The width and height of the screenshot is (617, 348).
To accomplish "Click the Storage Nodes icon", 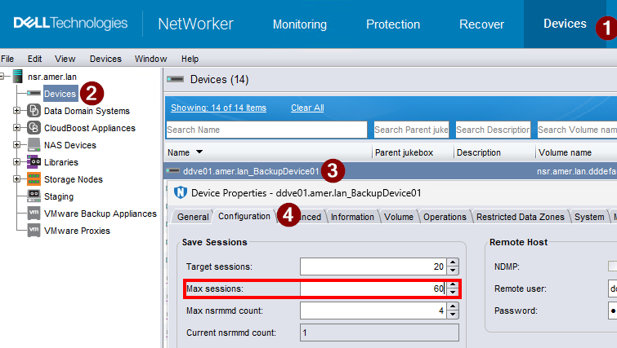I will (x=34, y=179).
